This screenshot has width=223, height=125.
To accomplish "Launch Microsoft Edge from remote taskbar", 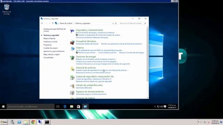I will [x=65, y=107].
